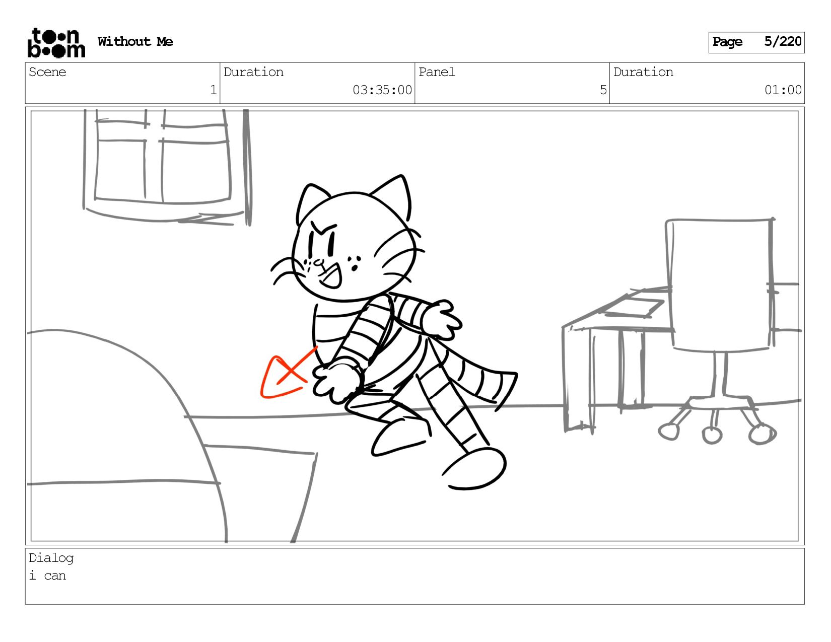
Task: Select the 'Without Me' project title
Action: 135,42
